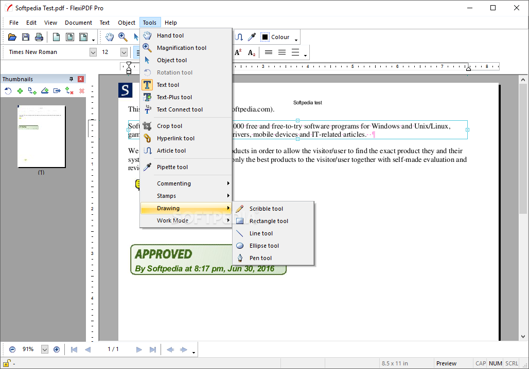Set double line spacing icon
This screenshot has width=529, height=369.
(295, 52)
